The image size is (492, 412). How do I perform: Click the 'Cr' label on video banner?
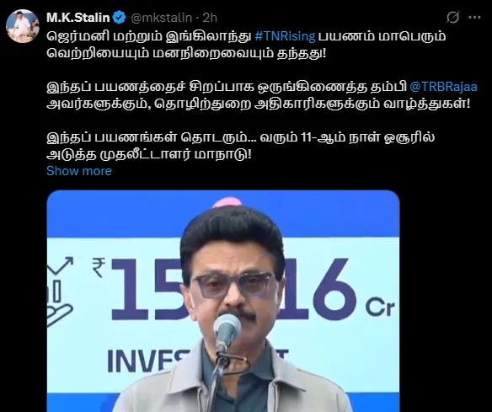pos(380,308)
